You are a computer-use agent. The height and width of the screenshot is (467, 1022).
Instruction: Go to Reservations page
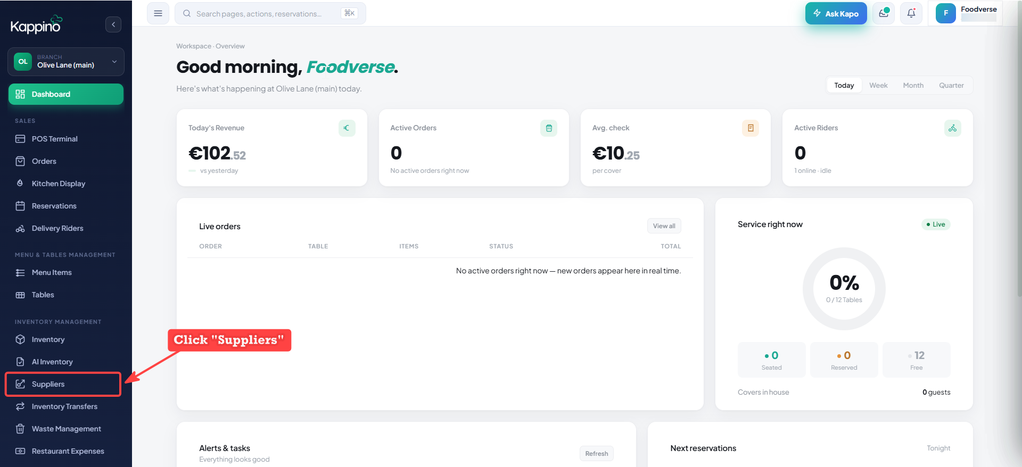66,206
